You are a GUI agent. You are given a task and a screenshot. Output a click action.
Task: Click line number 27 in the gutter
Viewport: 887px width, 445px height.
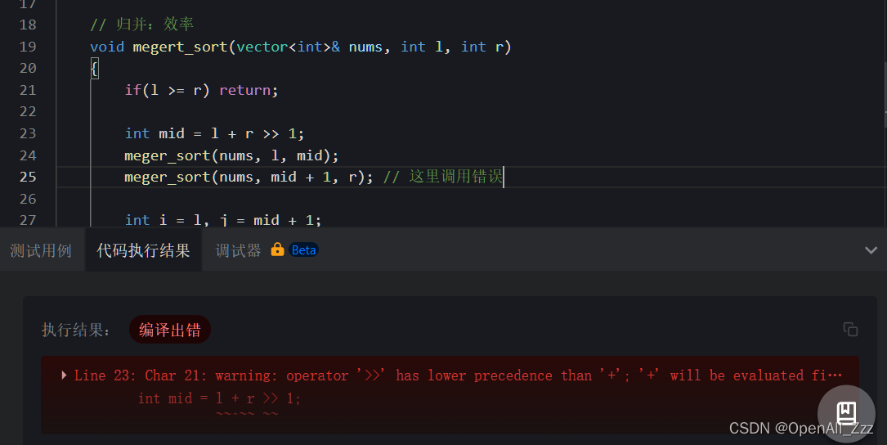28,220
